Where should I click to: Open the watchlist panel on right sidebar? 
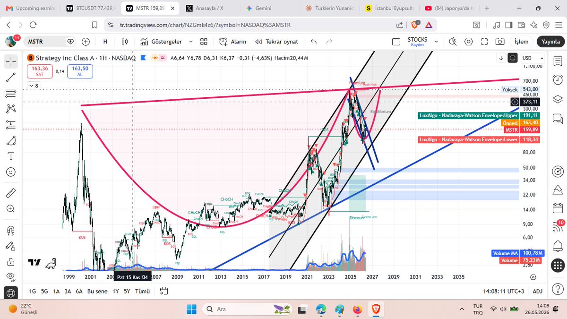558,60
